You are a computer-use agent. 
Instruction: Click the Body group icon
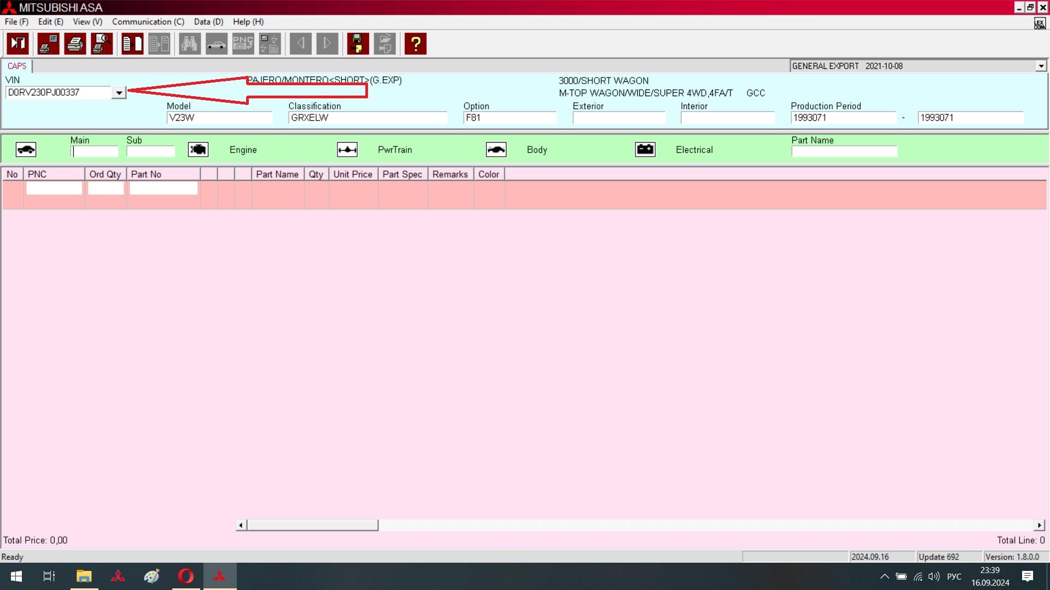[496, 150]
